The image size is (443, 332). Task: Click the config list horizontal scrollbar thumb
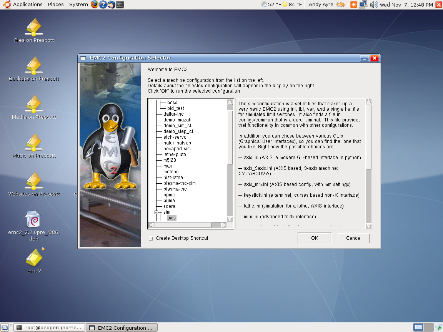183,225
